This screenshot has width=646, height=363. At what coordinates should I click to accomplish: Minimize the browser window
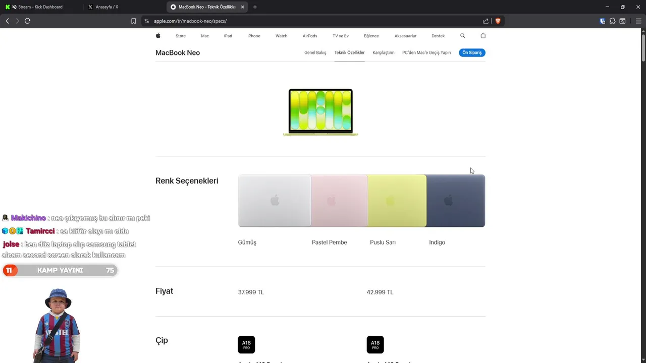pyautogui.click(x=607, y=7)
